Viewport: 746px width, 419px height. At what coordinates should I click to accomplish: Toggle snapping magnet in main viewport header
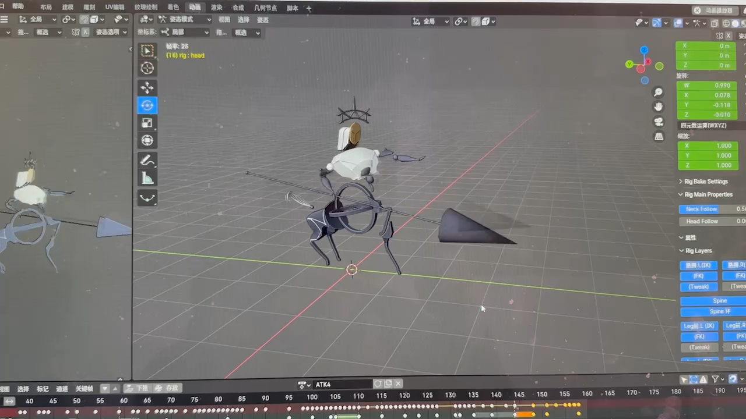click(x=476, y=22)
